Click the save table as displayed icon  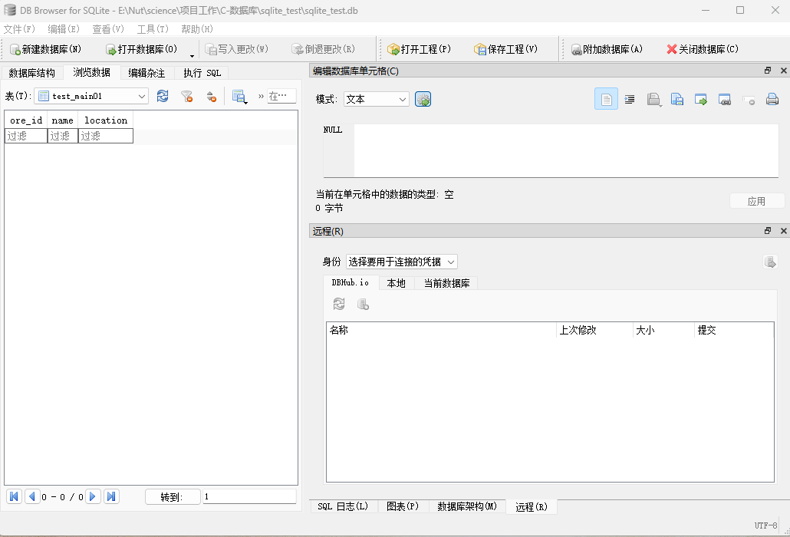(239, 96)
